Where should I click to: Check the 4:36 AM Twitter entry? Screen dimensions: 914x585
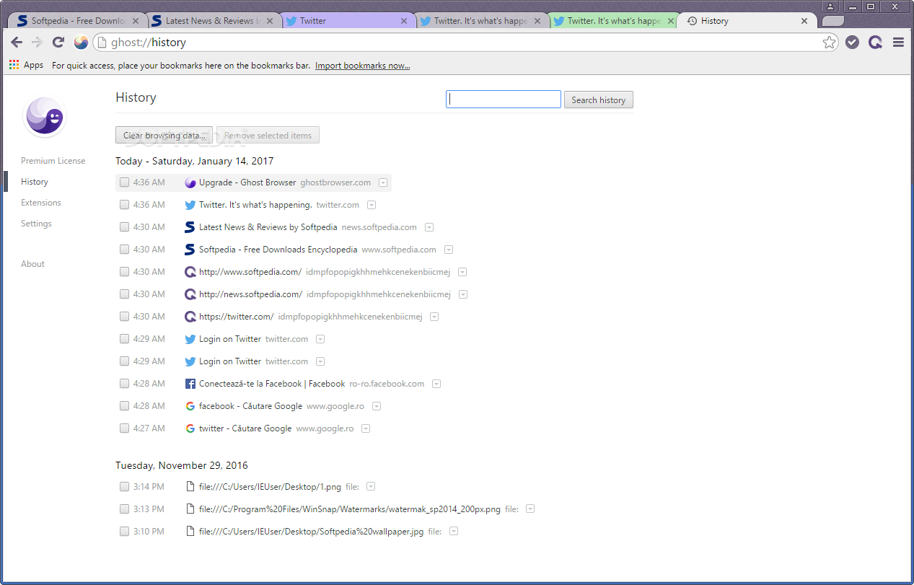[125, 205]
